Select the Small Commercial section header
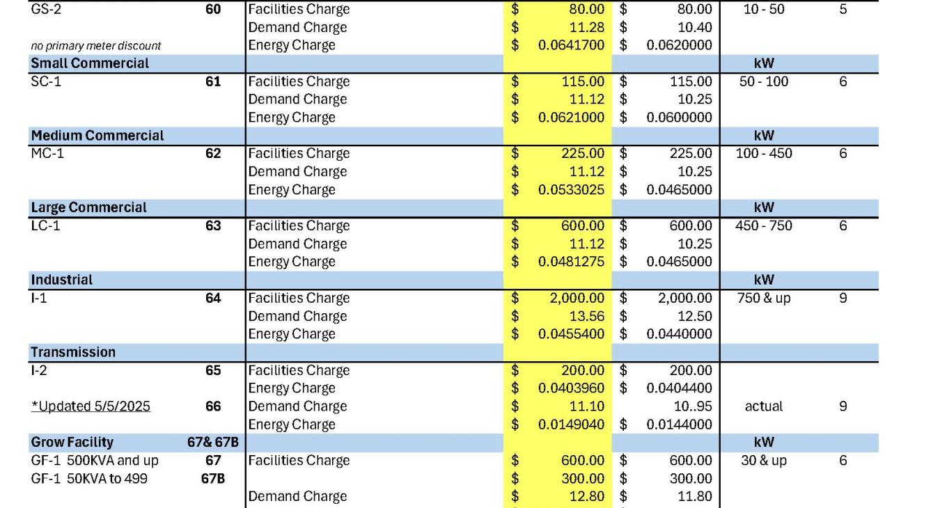This screenshot has height=508, width=940. [90, 63]
